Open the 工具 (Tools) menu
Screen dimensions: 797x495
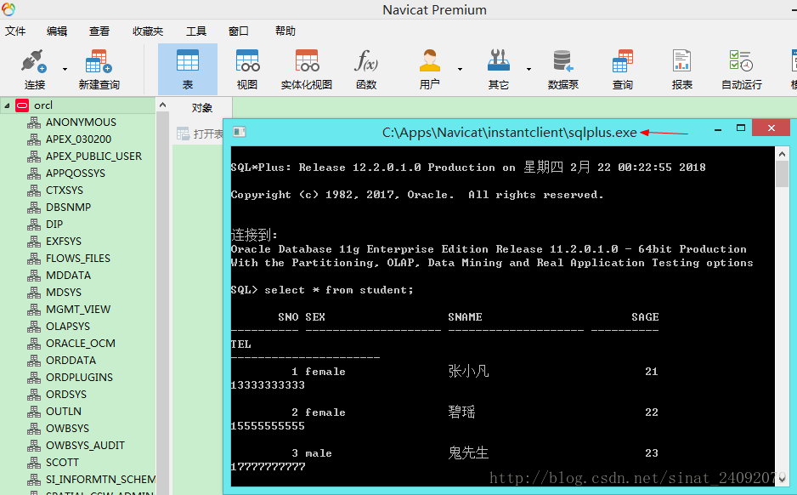[x=196, y=31]
